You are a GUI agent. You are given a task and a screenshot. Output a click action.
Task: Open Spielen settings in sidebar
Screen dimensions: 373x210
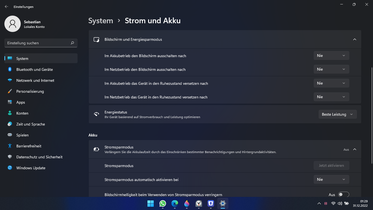[x=41, y=135]
